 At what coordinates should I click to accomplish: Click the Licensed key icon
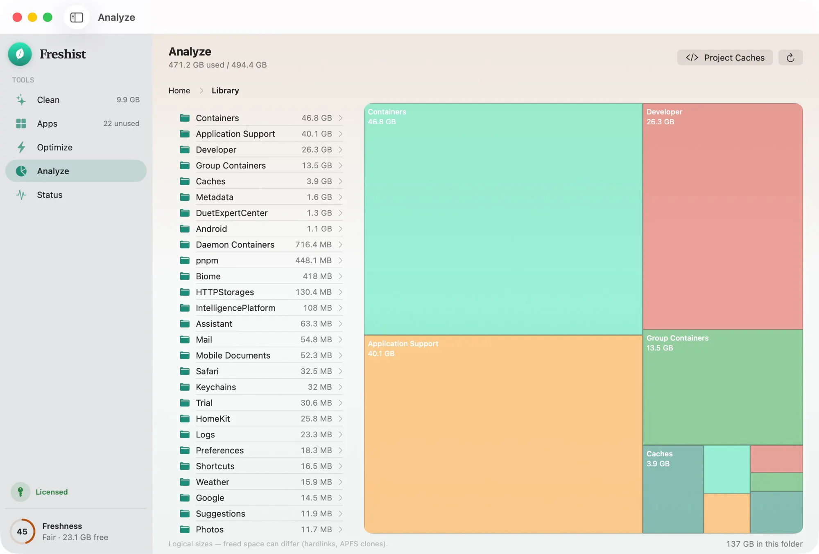(x=20, y=492)
